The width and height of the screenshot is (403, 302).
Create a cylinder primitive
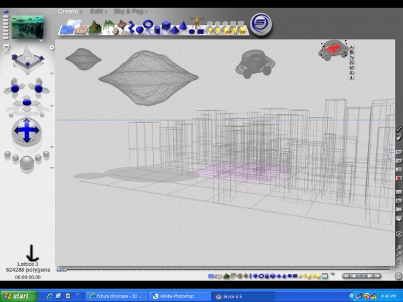[x=157, y=30]
